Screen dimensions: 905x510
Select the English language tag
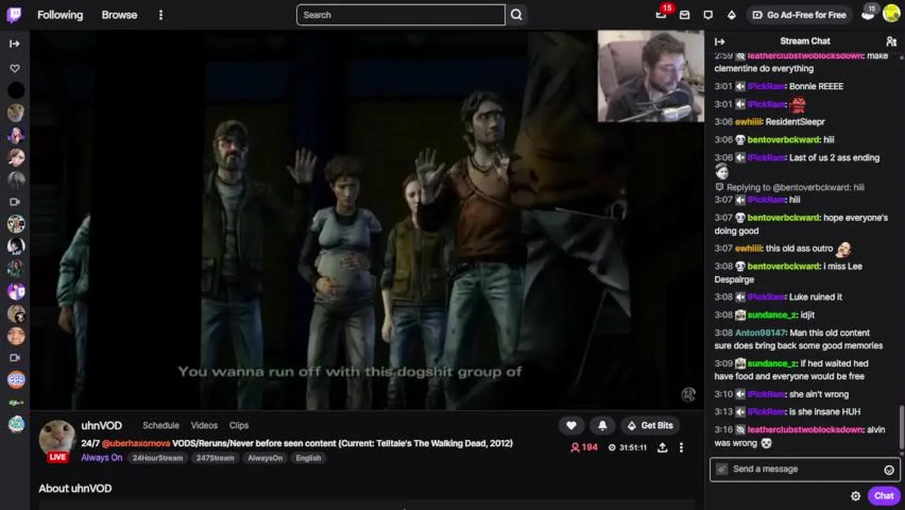(x=308, y=458)
